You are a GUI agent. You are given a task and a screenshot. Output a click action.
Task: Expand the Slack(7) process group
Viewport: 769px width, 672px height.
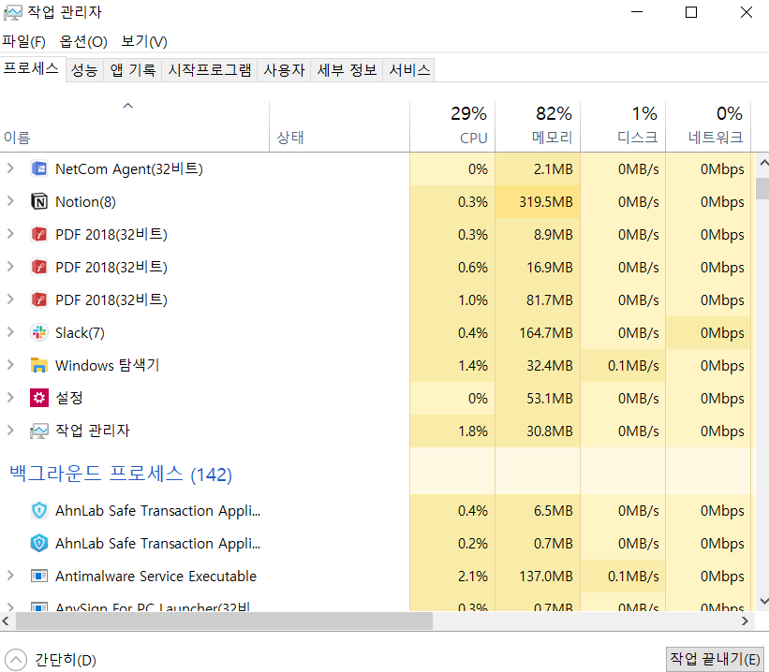10,332
